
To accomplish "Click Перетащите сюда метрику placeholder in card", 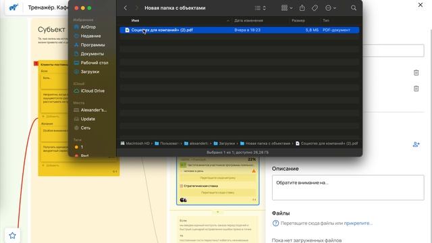I will click(217, 178).
